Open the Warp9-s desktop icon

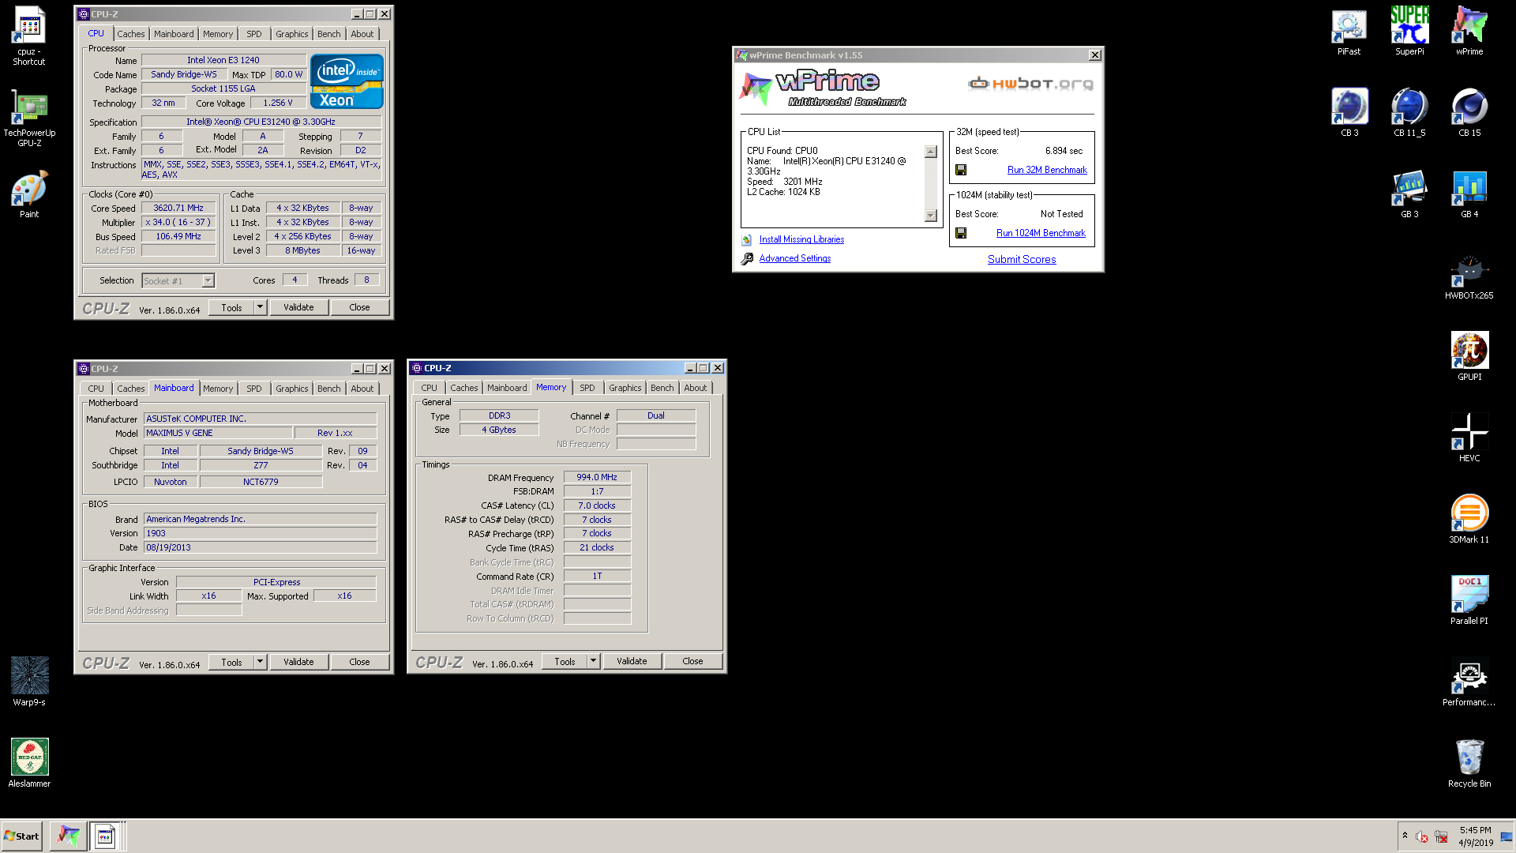click(29, 681)
